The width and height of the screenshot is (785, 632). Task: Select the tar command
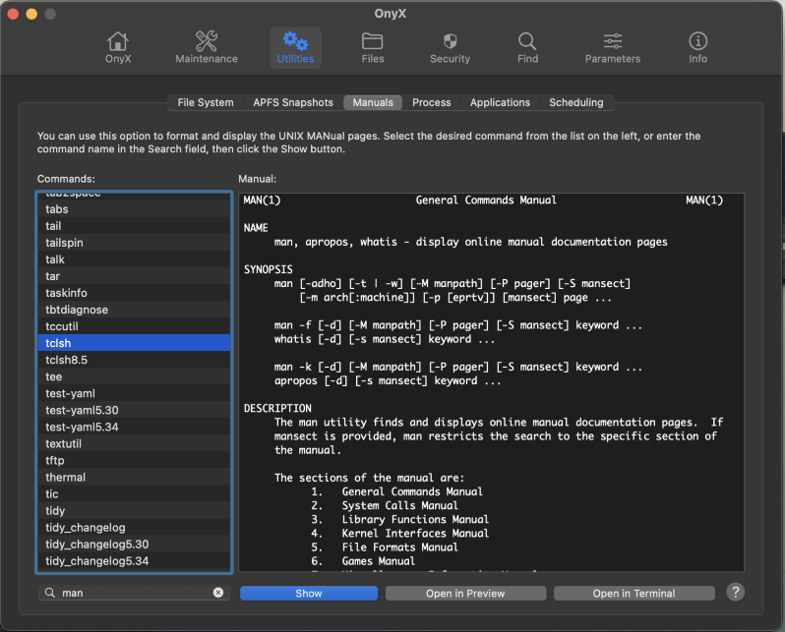click(134, 276)
